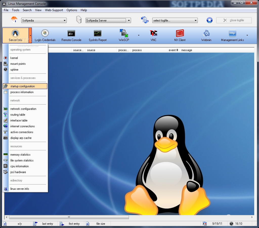The width and height of the screenshot is (259, 228).
Task: Open interface table entry
Action: [x=25, y=120]
